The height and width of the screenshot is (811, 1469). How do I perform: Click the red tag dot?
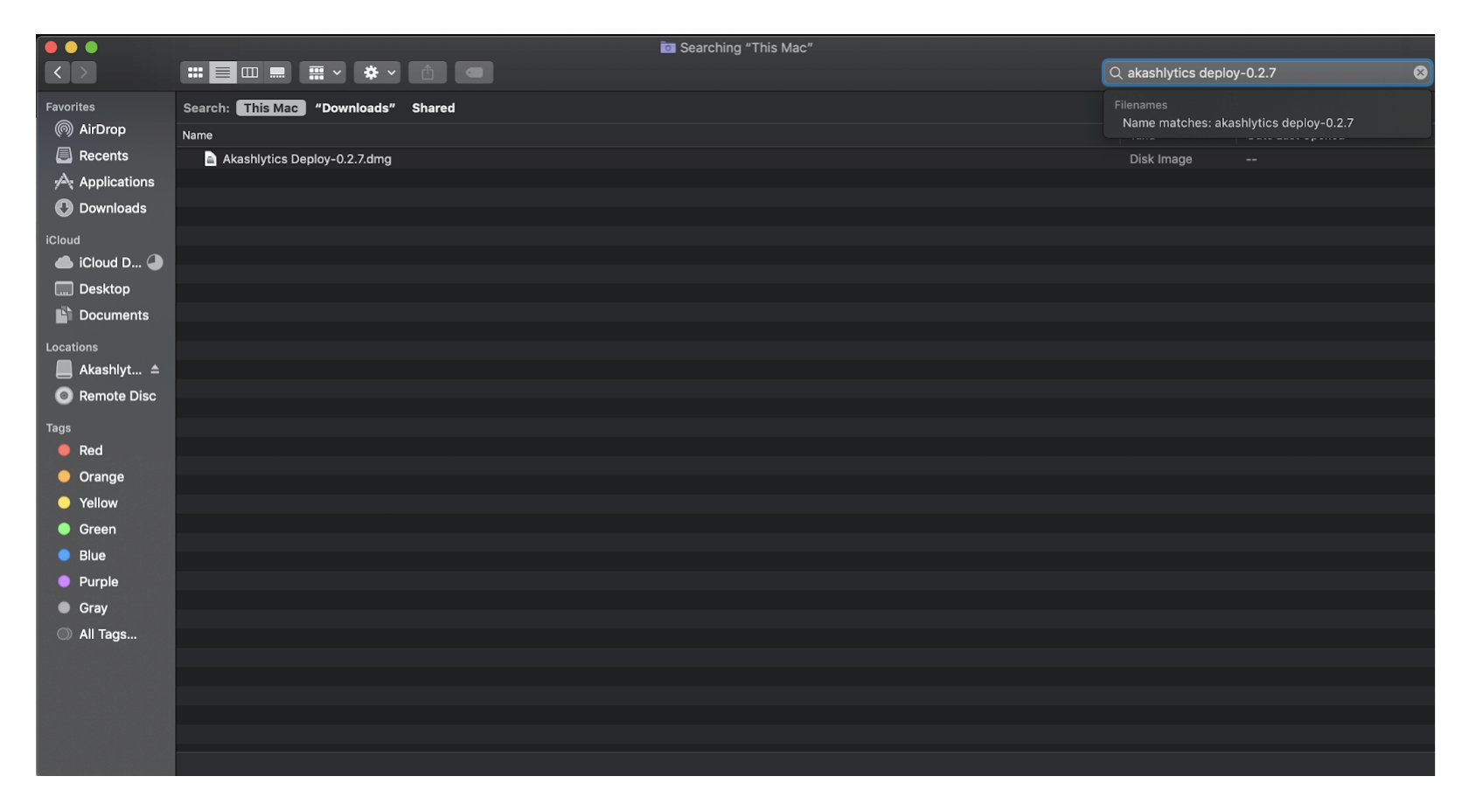pyautogui.click(x=64, y=450)
